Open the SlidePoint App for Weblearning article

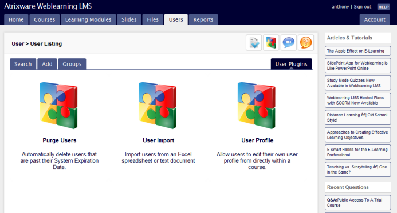(x=357, y=66)
